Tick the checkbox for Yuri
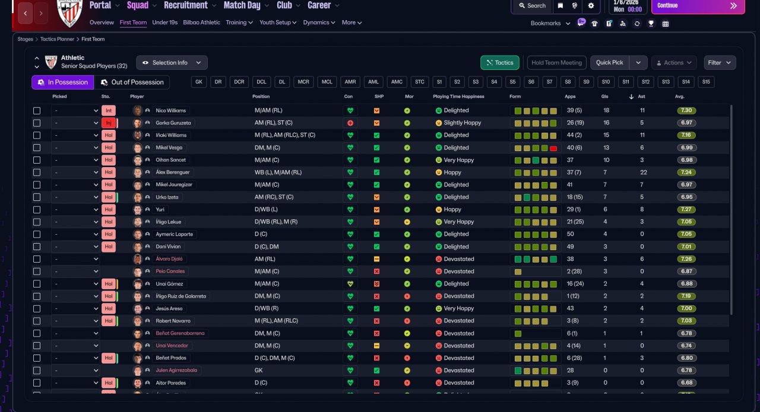 (37, 209)
